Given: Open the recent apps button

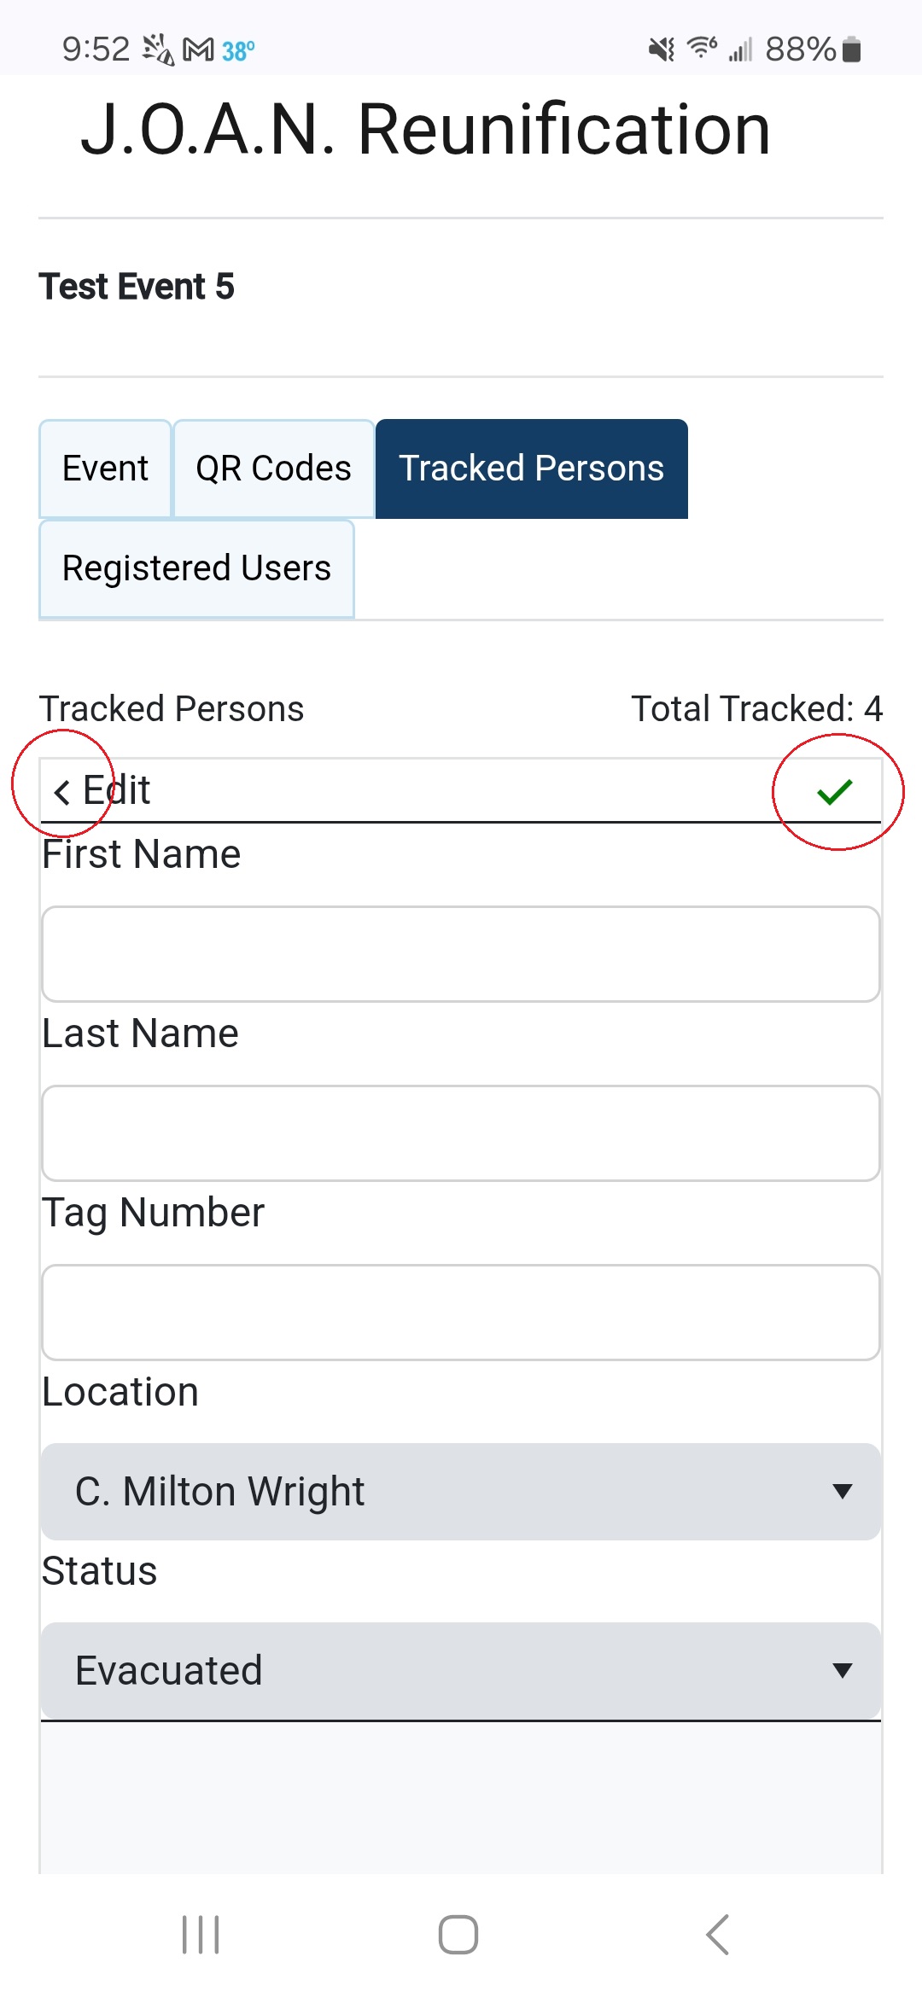Looking at the screenshot, I should pos(201,1934).
